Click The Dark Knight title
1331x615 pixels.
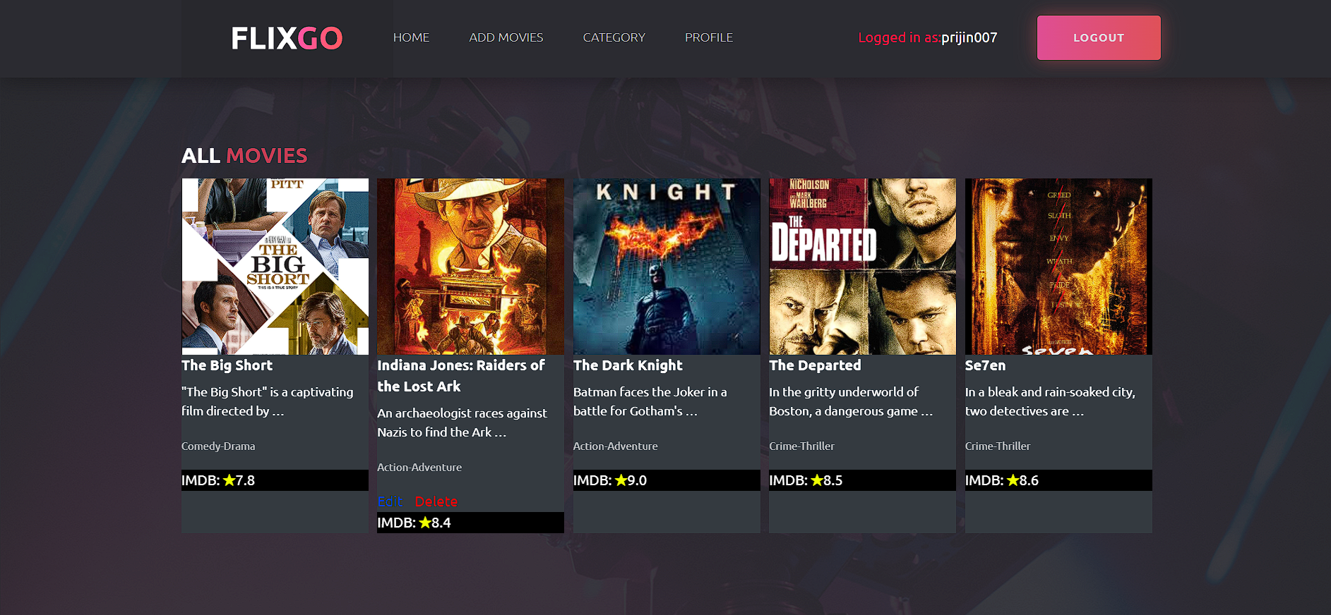pos(627,365)
